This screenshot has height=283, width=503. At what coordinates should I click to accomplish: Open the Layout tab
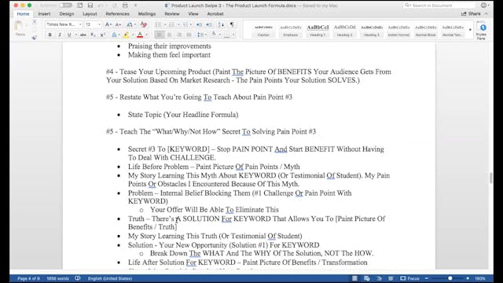click(90, 14)
